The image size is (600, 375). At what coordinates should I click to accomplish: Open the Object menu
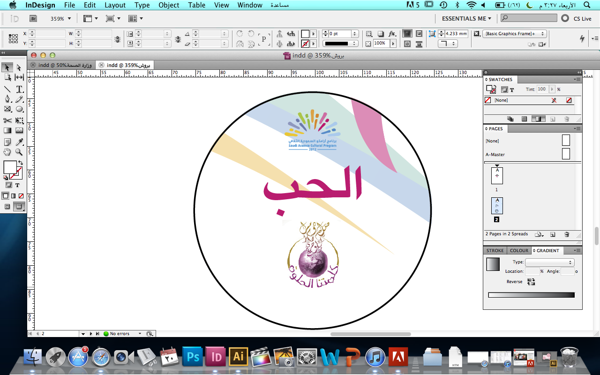click(169, 5)
